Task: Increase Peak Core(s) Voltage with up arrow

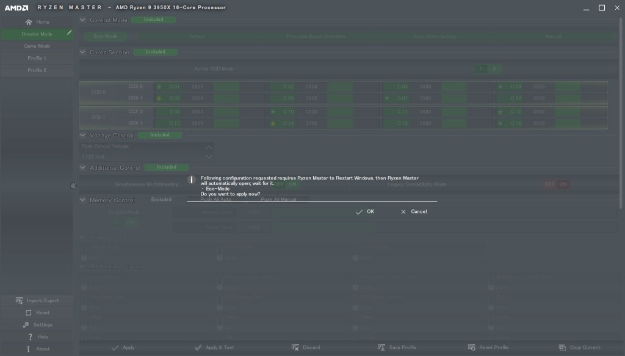Action: pyautogui.click(x=209, y=147)
